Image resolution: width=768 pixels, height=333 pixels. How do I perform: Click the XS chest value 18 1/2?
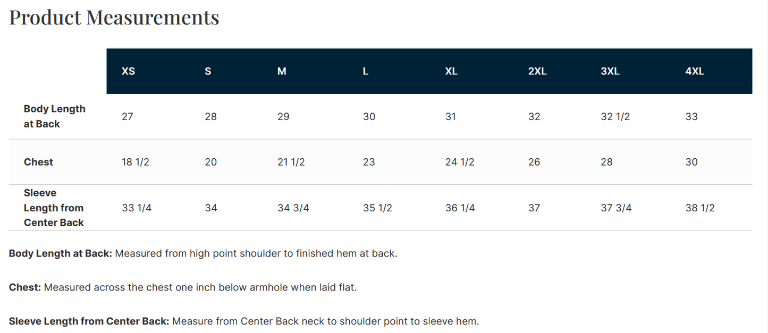point(136,162)
